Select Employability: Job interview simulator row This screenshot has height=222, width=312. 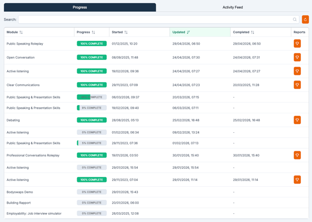(156, 213)
